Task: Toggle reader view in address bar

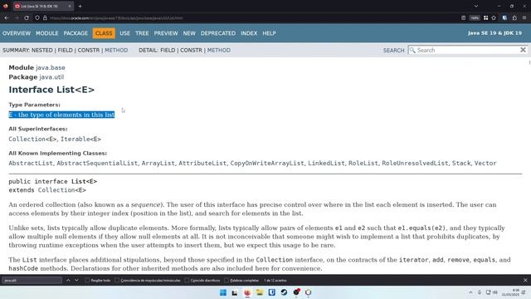Action: tap(463, 17)
